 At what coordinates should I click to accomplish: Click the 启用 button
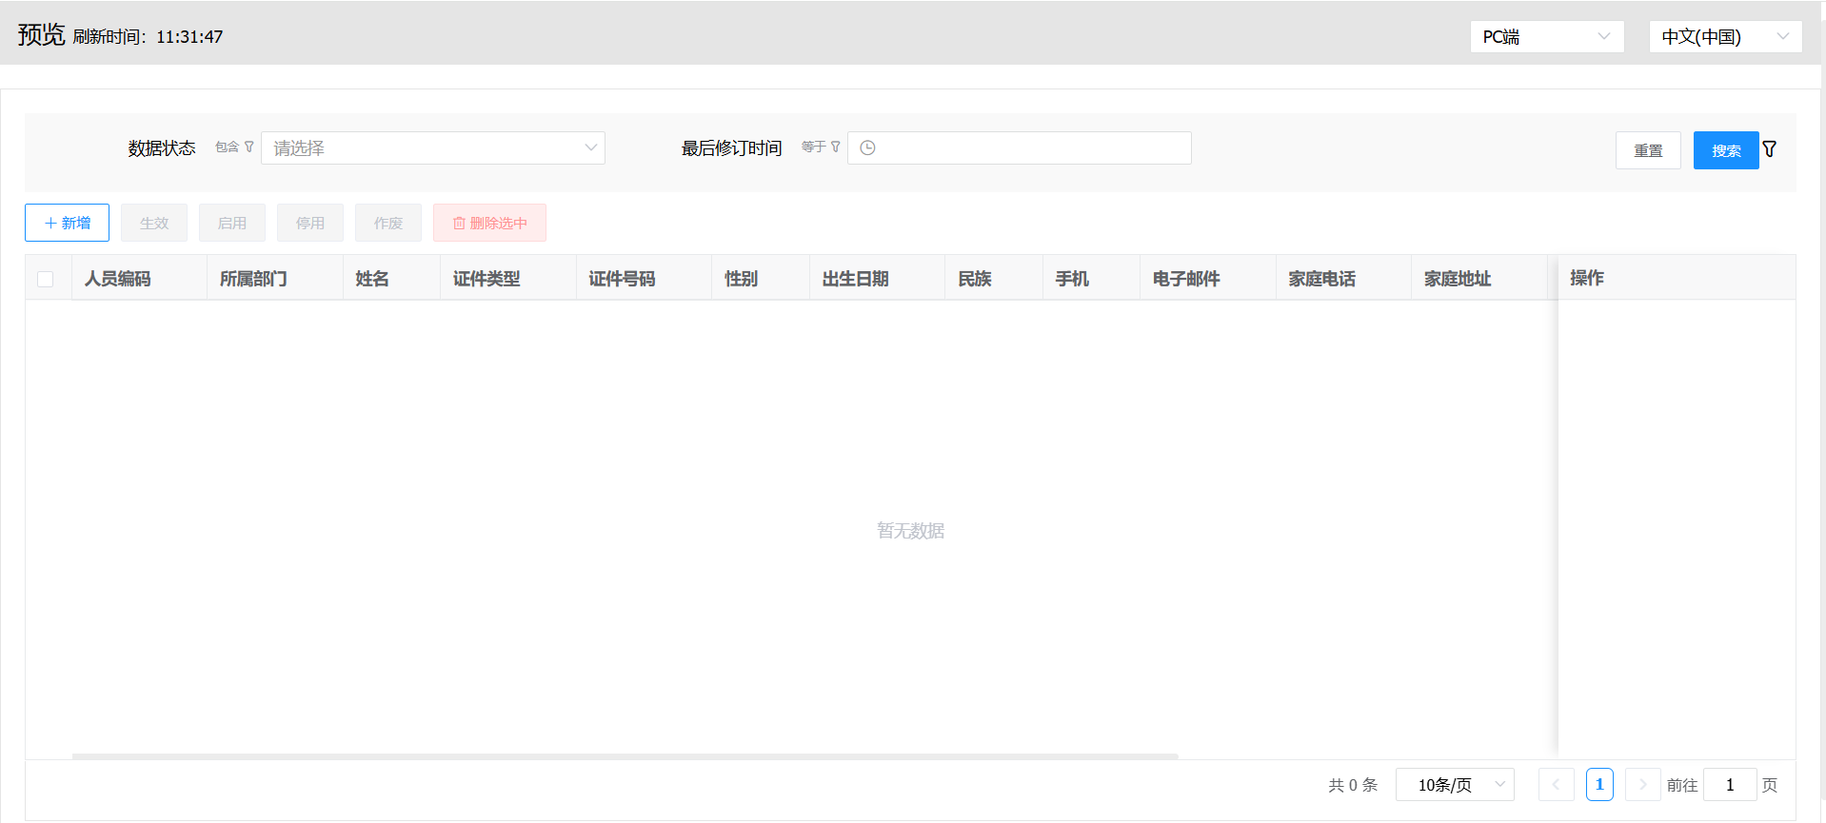click(x=232, y=223)
